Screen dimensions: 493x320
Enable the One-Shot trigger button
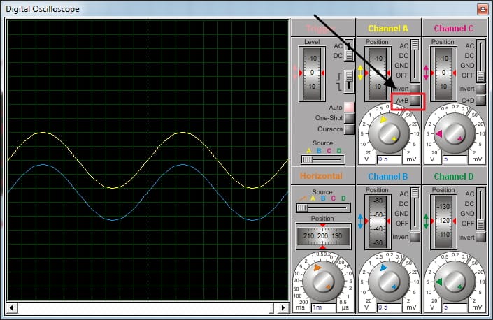[349, 118]
